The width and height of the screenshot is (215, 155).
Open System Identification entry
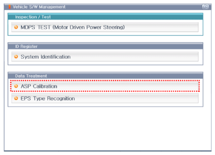105,57
